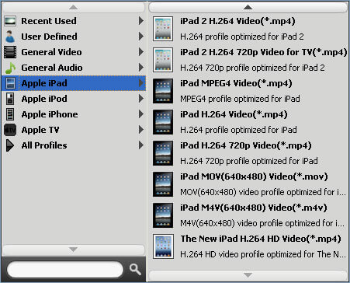The width and height of the screenshot is (350, 283).
Task: Click the Recent Used monitor icon
Action: (x=10, y=21)
